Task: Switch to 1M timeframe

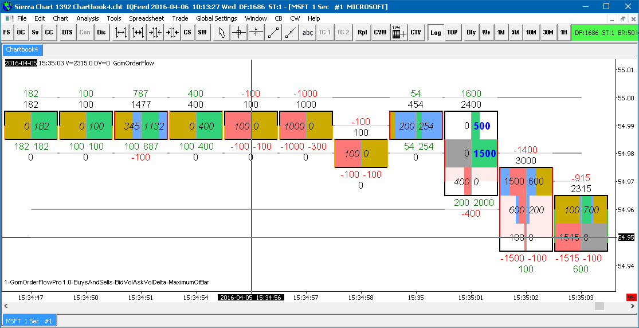Action: pos(501,33)
